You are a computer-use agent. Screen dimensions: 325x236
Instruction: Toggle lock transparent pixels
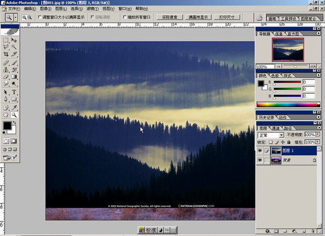pyautogui.click(x=271, y=142)
